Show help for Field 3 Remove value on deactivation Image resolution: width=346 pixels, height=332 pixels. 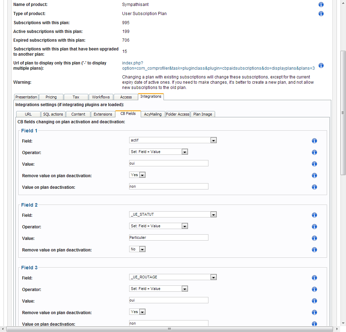tap(314, 312)
